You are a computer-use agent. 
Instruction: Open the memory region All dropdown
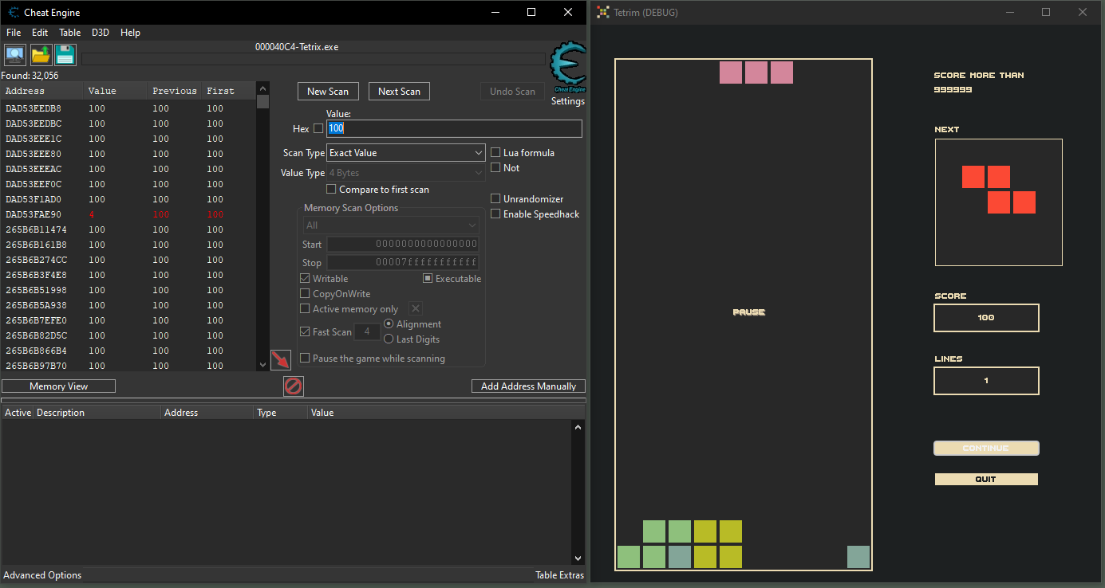[x=391, y=225]
